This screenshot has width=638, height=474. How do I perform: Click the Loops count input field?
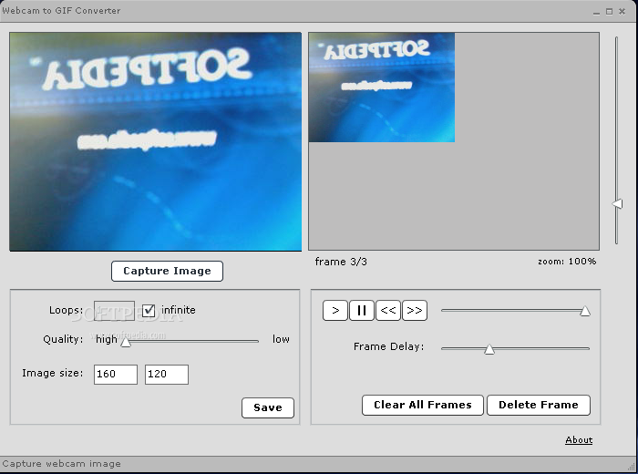coord(114,311)
